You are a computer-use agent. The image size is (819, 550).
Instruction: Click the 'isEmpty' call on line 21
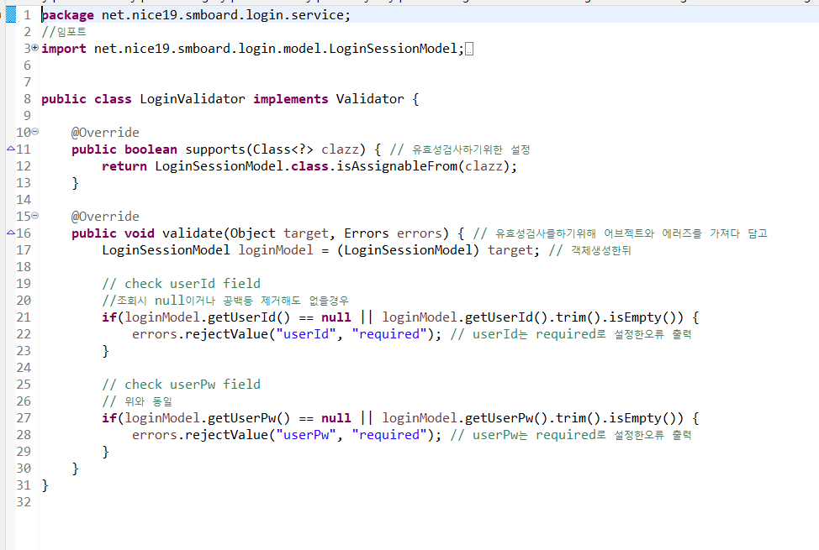pos(635,317)
